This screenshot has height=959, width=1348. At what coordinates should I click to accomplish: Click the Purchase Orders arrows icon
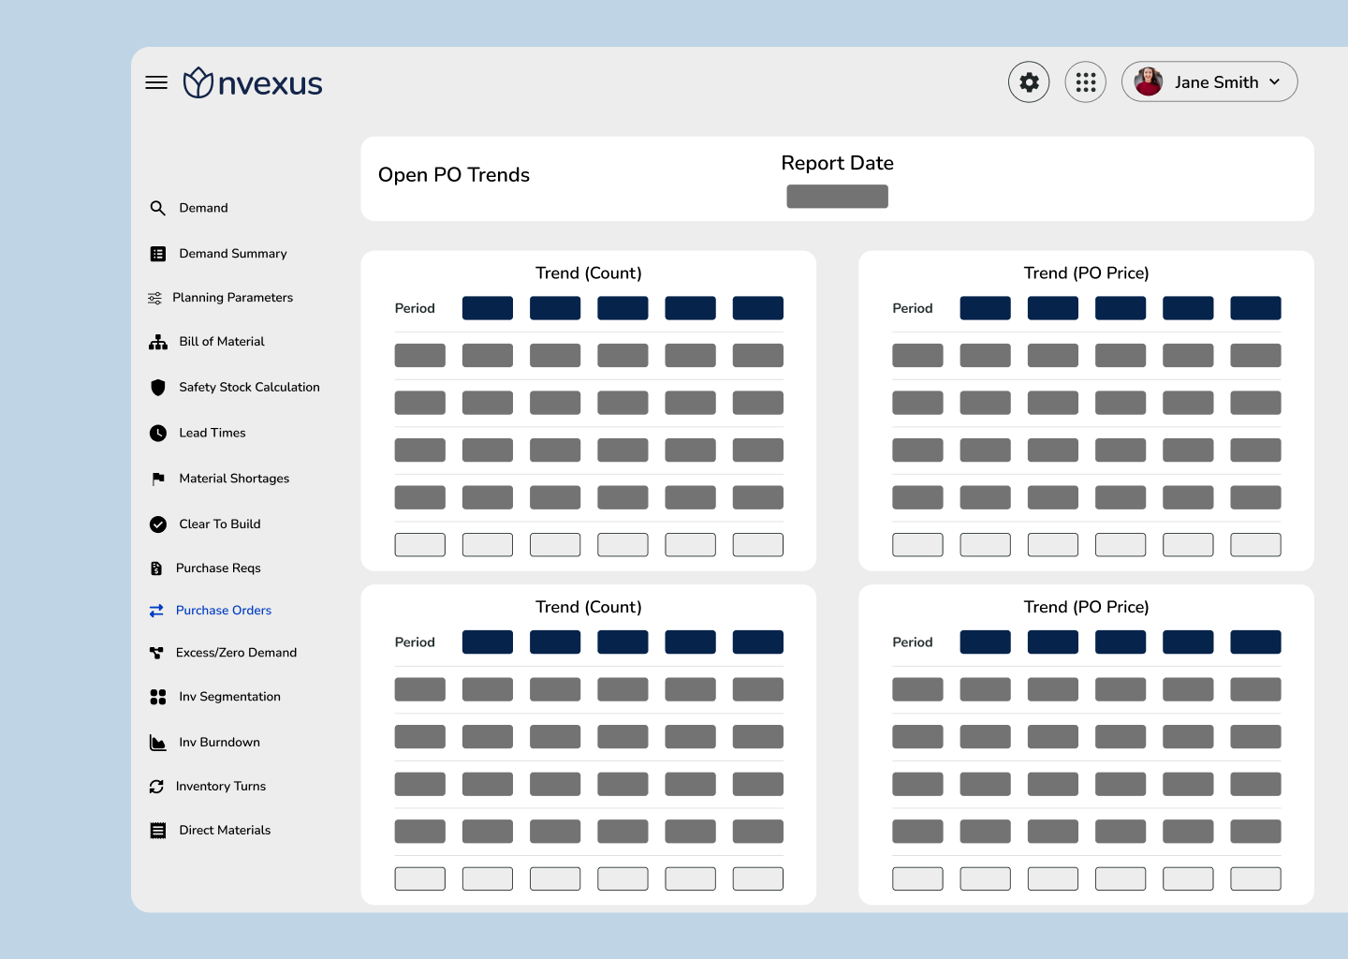(156, 611)
